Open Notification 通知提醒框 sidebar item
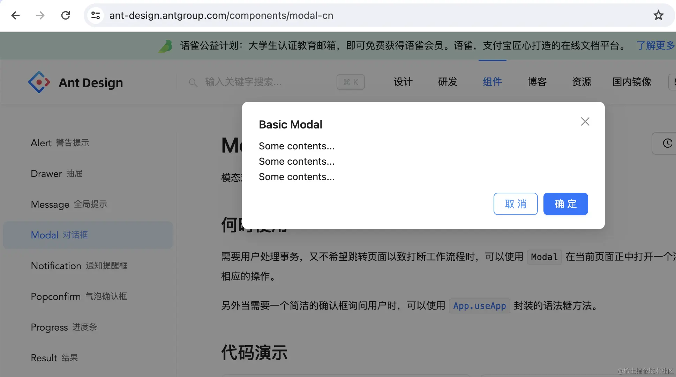This screenshot has height=377, width=676. click(x=79, y=266)
